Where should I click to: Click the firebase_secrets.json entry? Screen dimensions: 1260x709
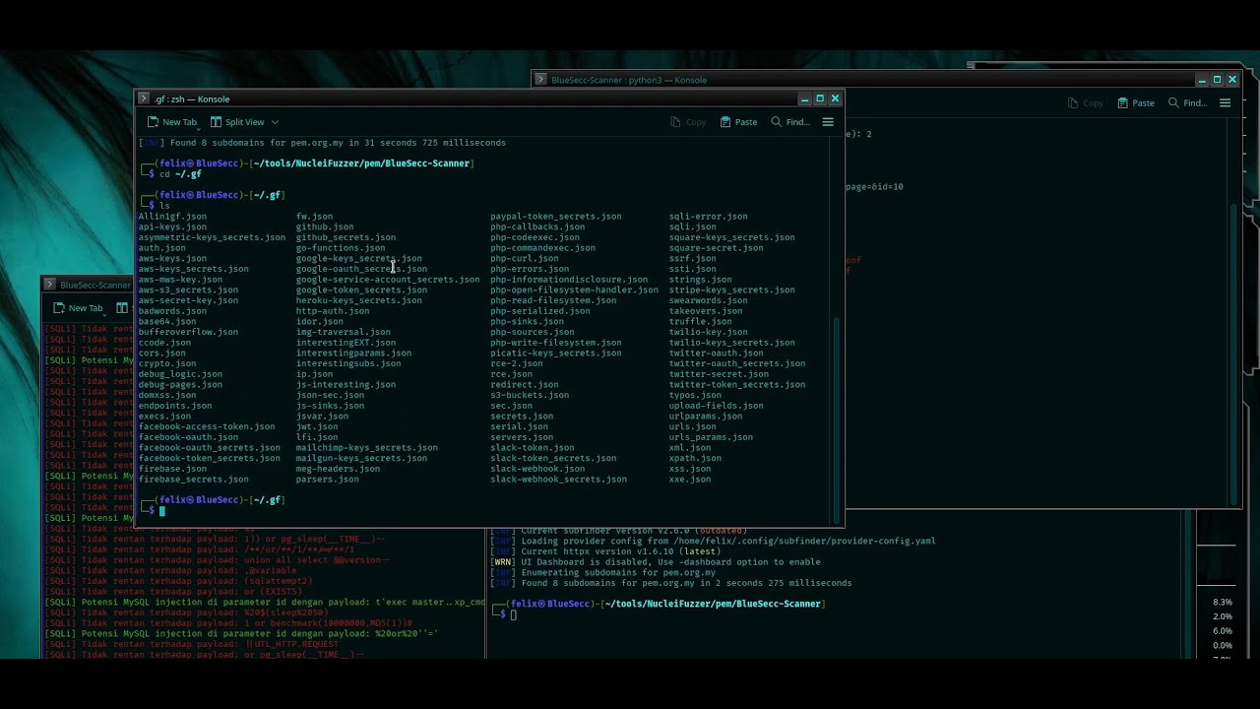tap(193, 480)
